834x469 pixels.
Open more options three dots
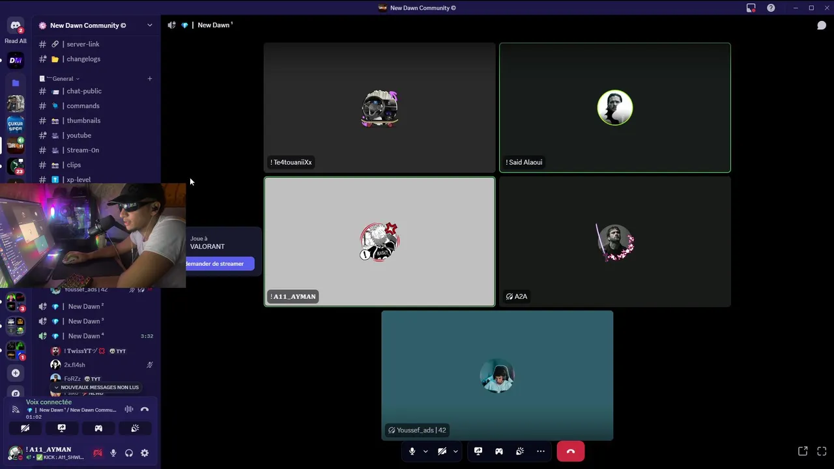click(x=541, y=451)
